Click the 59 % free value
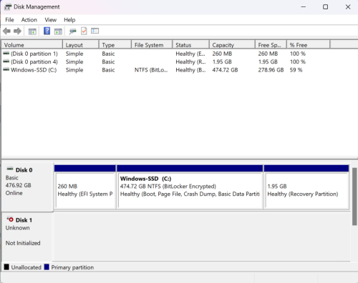Screen dimensions: 358x283 [x=296, y=70]
